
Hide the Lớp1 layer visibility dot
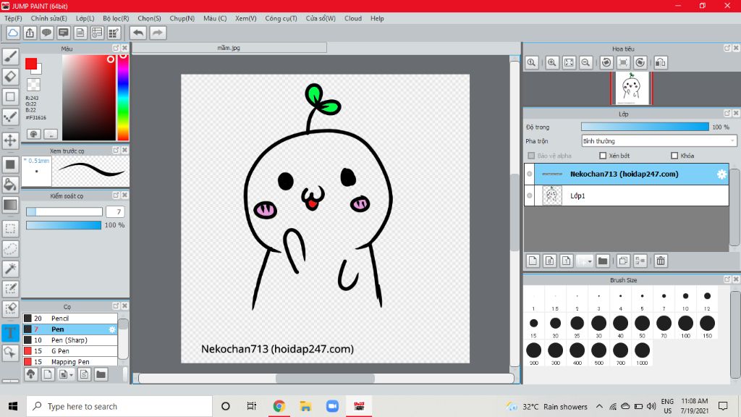click(x=530, y=195)
